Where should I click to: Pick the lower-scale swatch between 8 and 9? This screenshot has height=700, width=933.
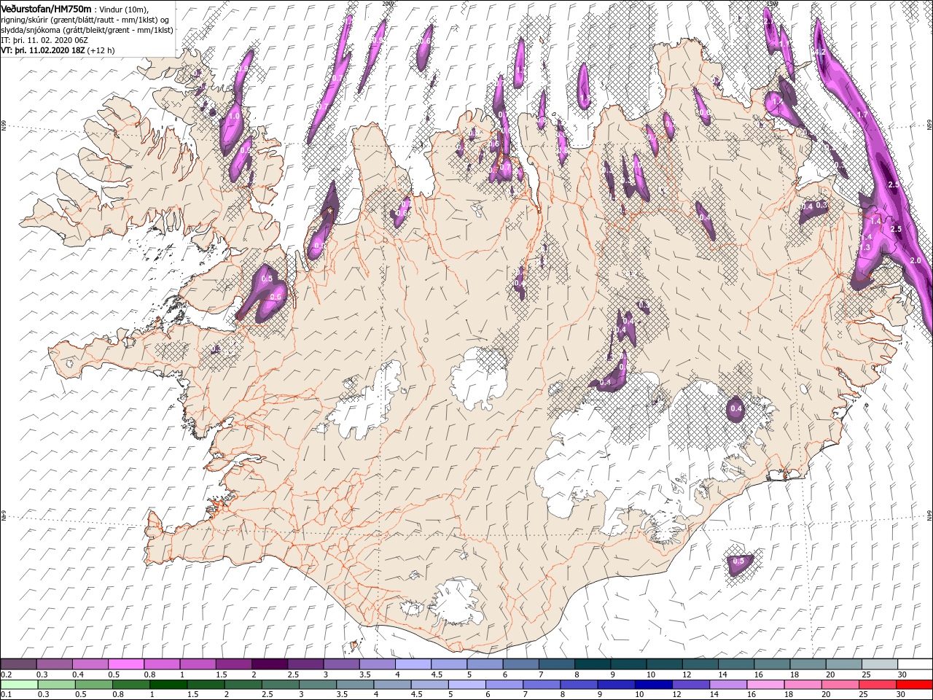coord(578,685)
